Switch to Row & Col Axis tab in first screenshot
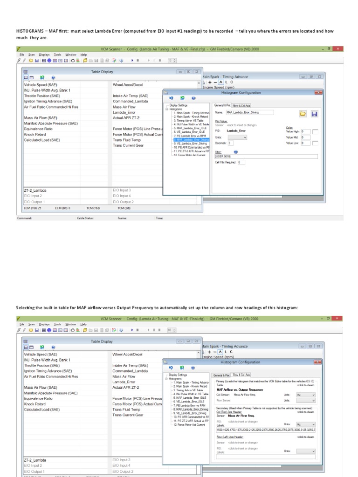Image resolution: width=358 pixels, height=477 pixels. click(241, 106)
